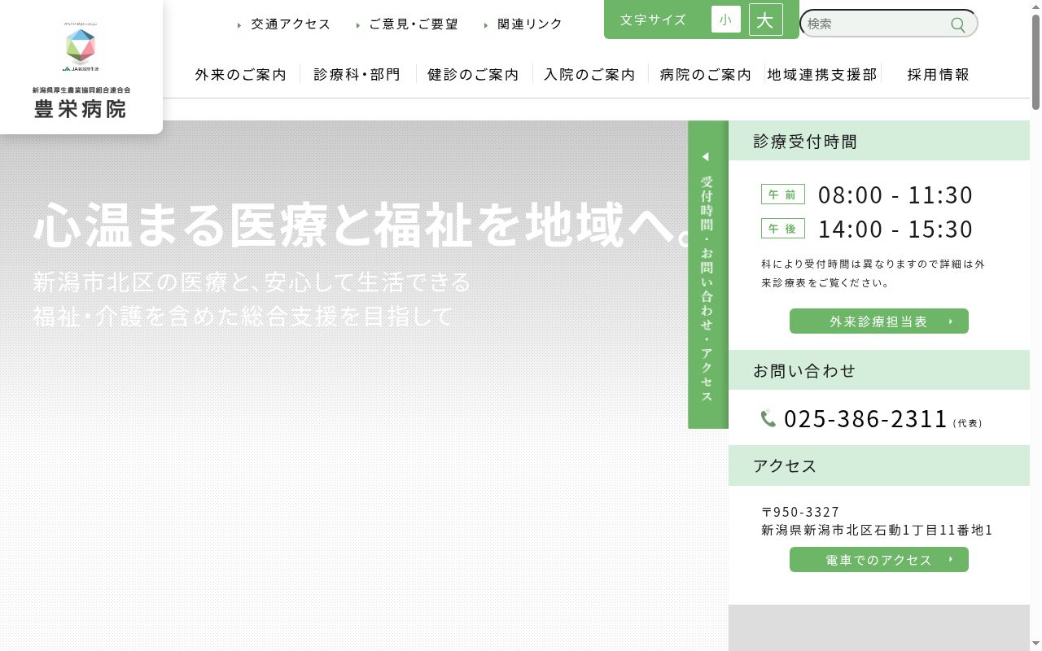
Task: Click the 14:00 - 15:30 time text
Action: [x=895, y=229]
